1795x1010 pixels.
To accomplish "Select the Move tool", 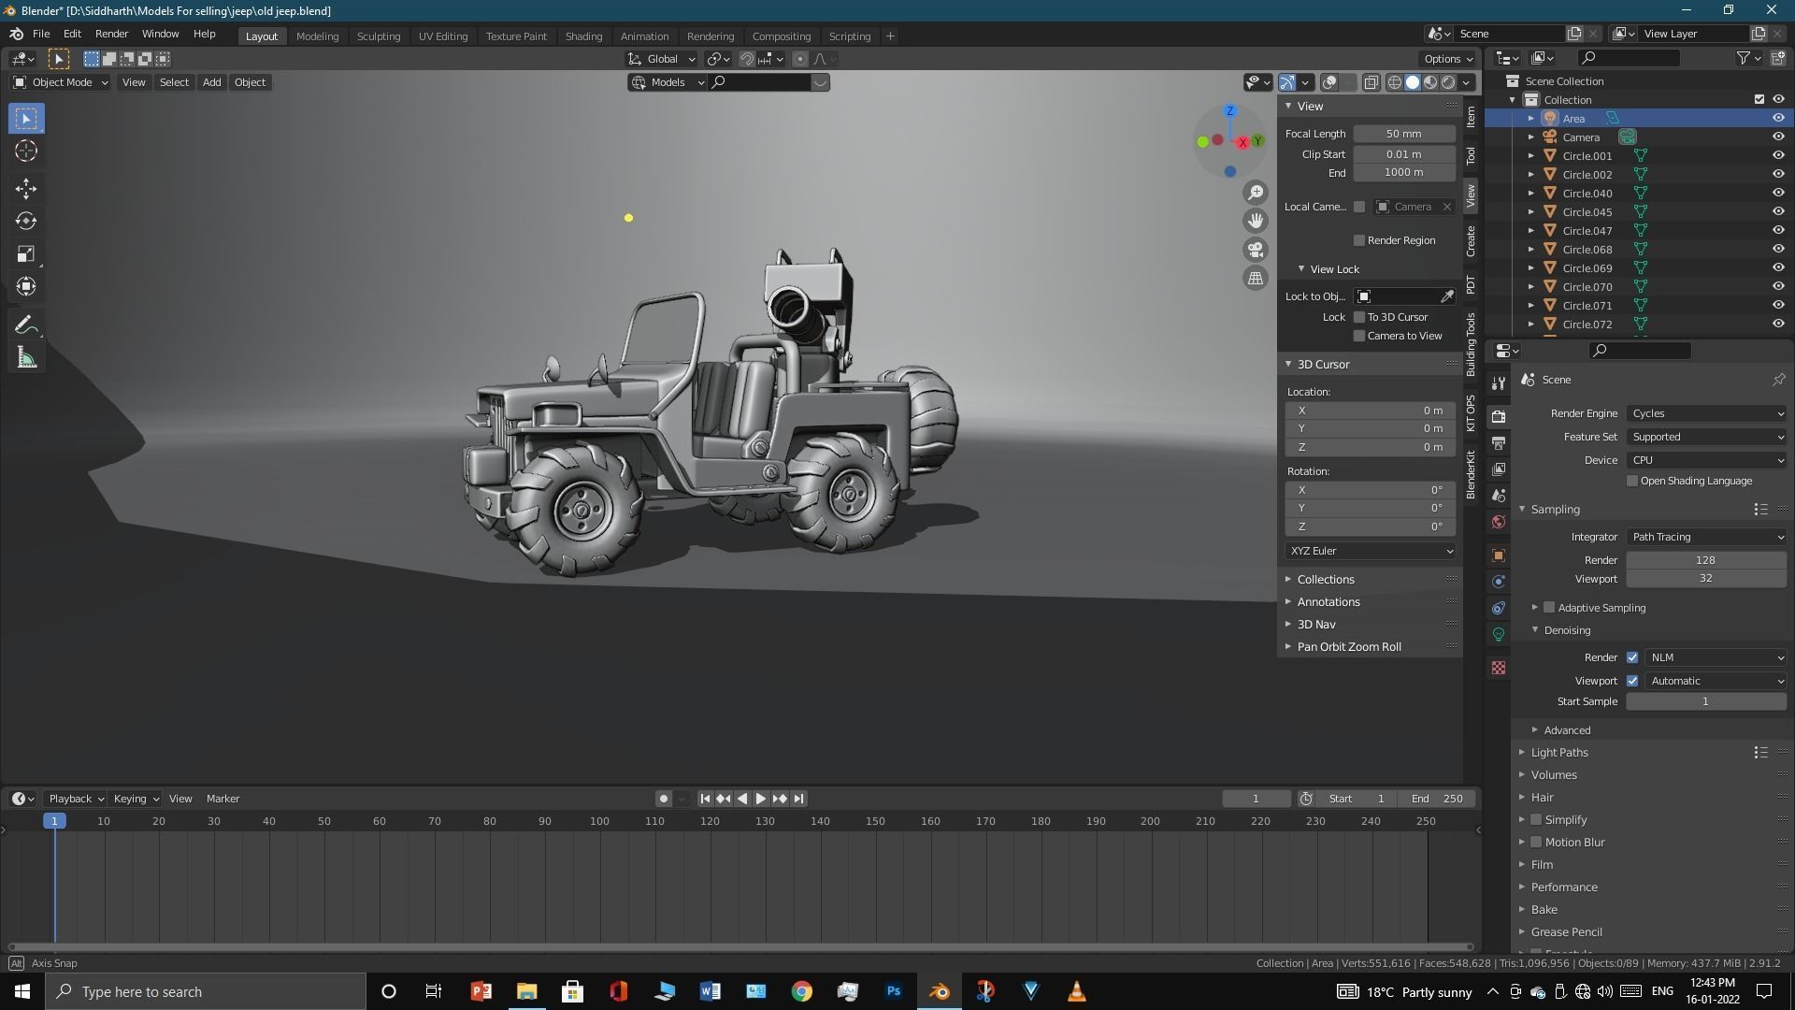I will [26, 189].
